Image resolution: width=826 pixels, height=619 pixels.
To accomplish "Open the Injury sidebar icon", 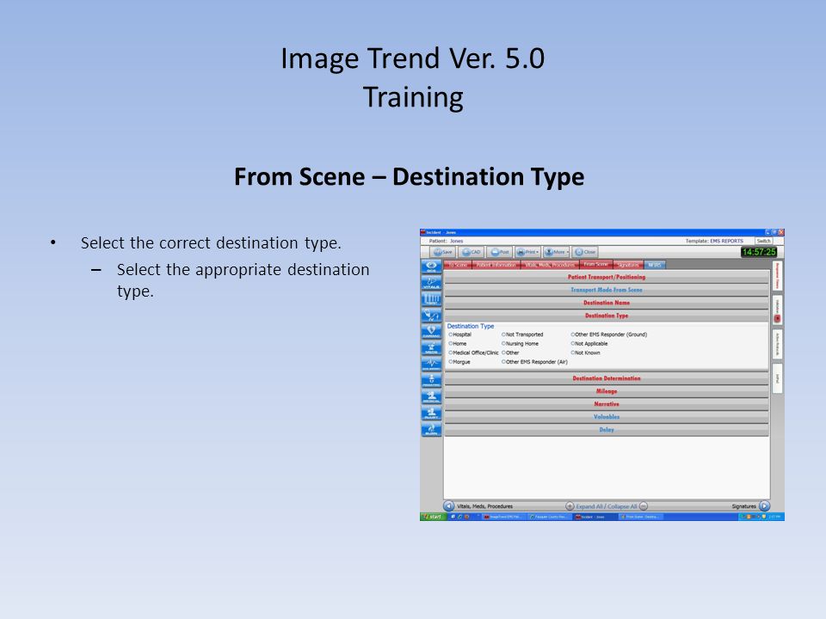I will point(431,413).
